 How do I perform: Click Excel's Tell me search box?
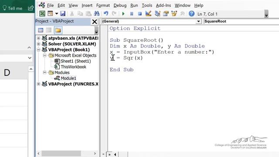(x=13, y=8)
